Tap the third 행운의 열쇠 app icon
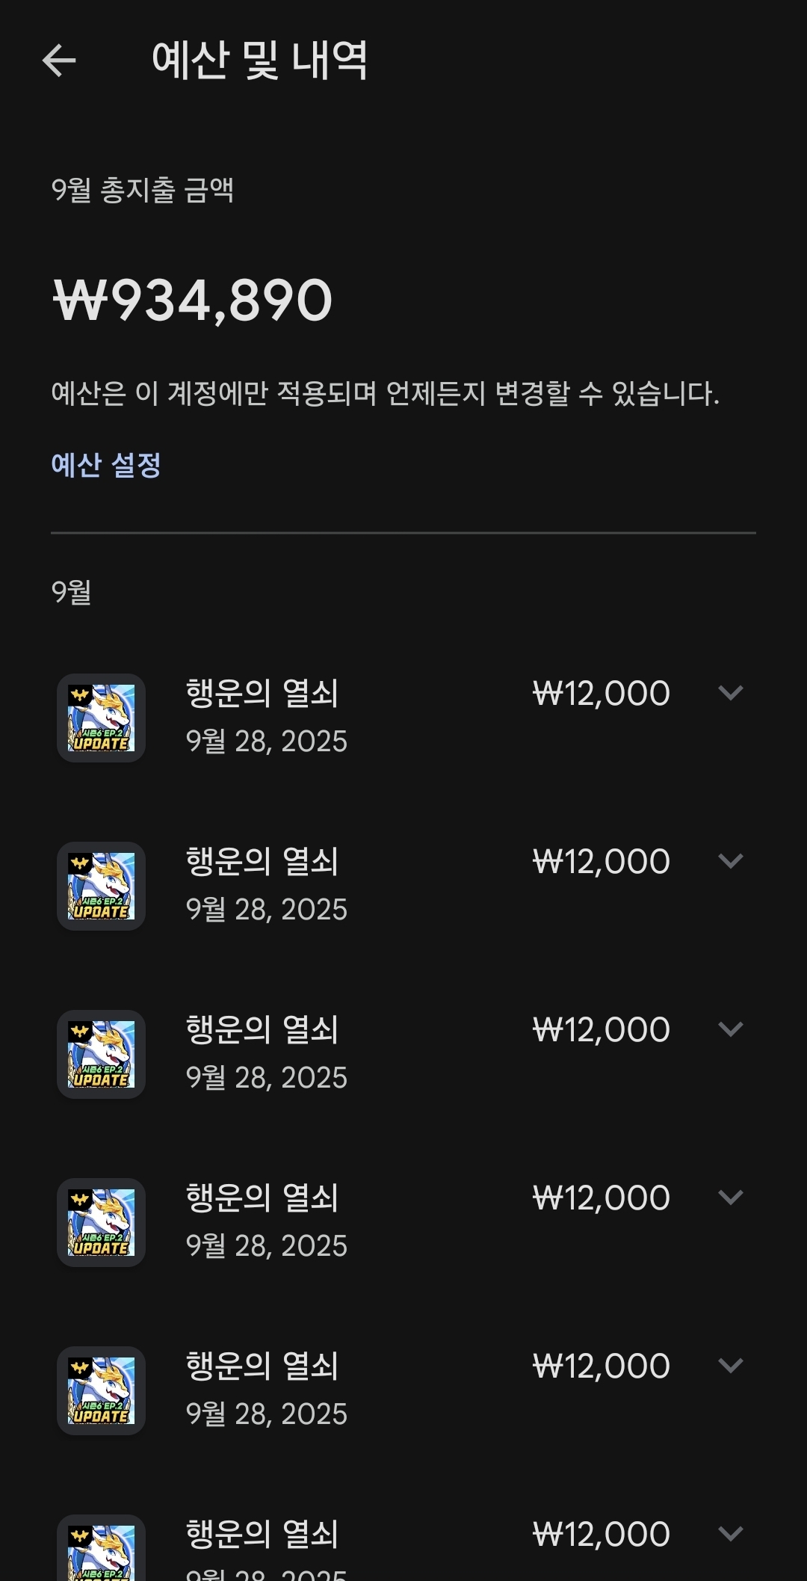This screenshot has height=1581, width=807. tap(102, 1054)
